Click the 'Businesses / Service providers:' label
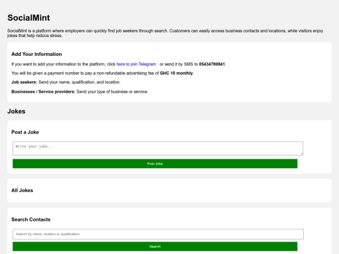Viewport: 339px width, 254px height. pos(43,92)
